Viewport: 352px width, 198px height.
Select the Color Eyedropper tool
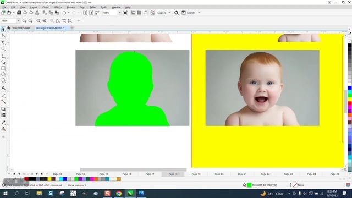(x=3, y=123)
